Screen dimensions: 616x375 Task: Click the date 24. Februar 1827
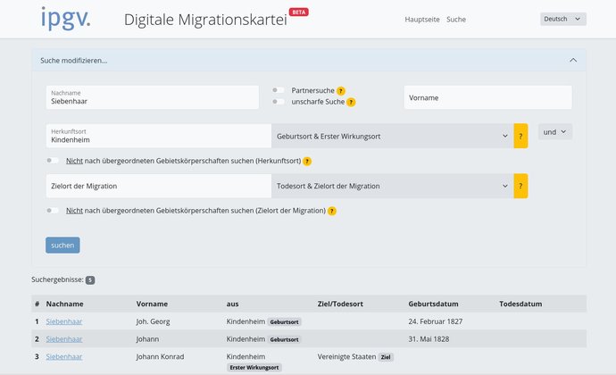click(x=436, y=321)
